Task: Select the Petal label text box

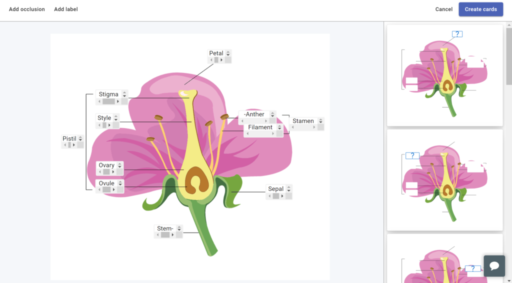Action: pyautogui.click(x=216, y=53)
